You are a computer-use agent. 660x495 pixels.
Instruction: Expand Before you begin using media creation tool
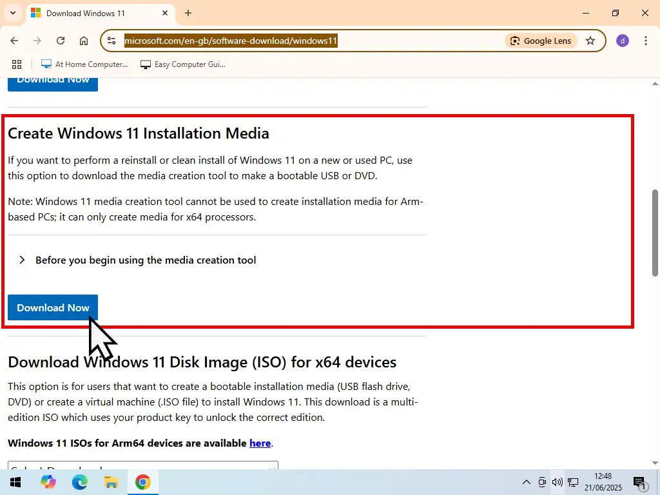point(145,260)
